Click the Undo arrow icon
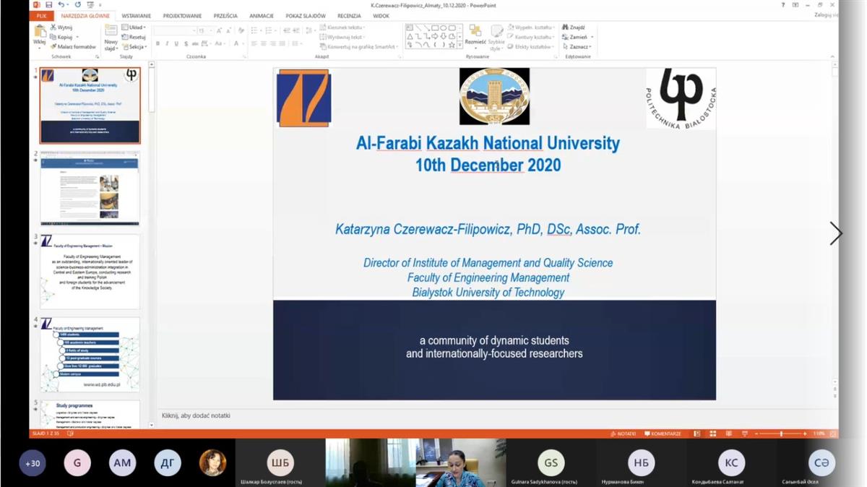The image size is (867, 487). pos(61,5)
